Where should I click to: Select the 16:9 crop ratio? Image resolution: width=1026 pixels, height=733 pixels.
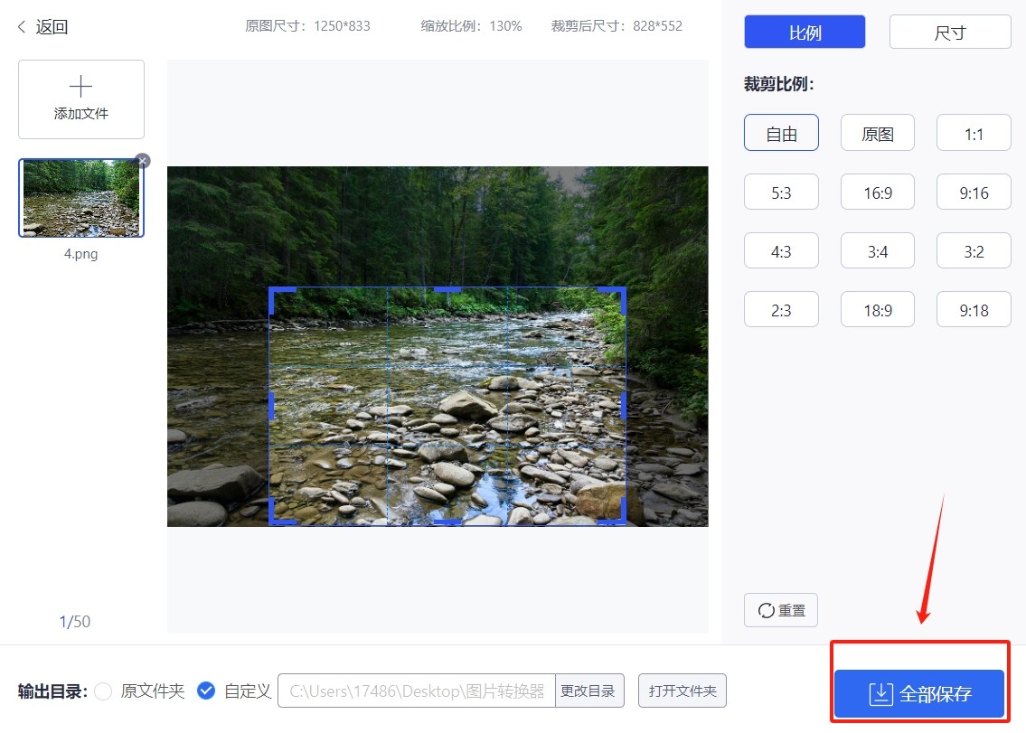point(877,193)
